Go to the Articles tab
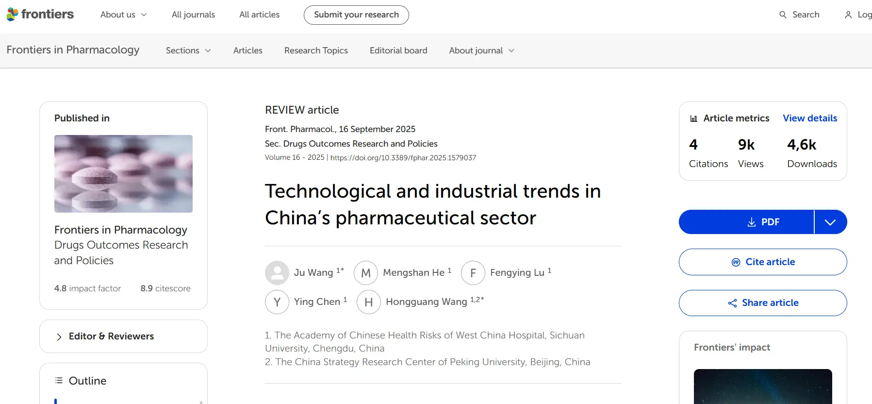Screen dimensions: 872x404 tap(248, 50)
